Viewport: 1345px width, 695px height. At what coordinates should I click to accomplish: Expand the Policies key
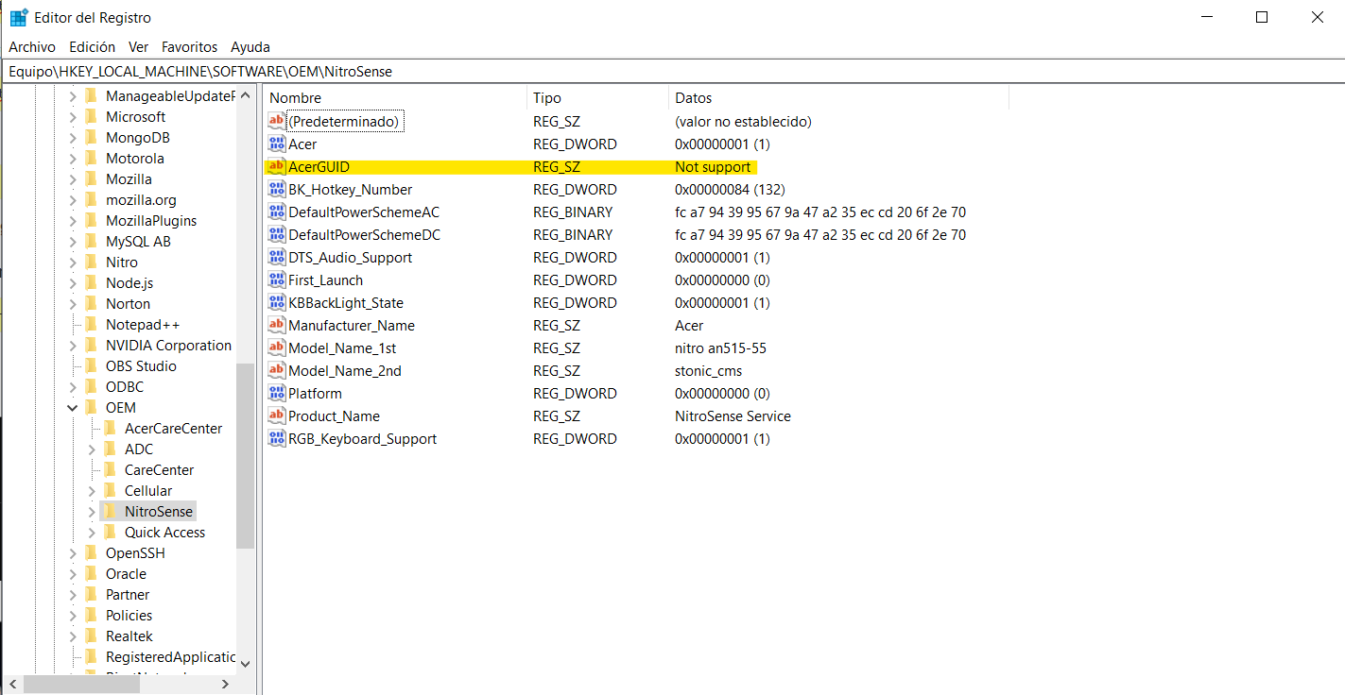[x=73, y=615]
